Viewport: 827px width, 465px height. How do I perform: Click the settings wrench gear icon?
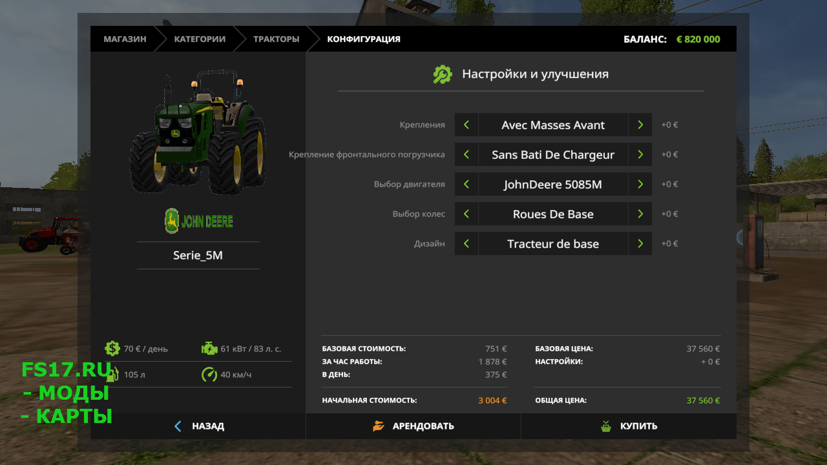443,74
